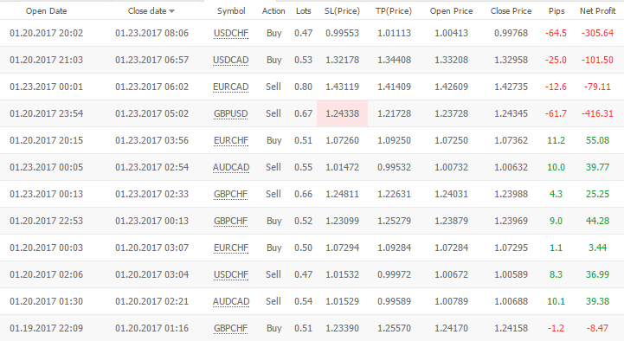Viewport: 624px width, 341px height.
Task: Click the Close Price column header
Action: [x=511, y=11]
